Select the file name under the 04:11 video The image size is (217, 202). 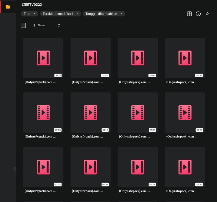click(87, 191)
